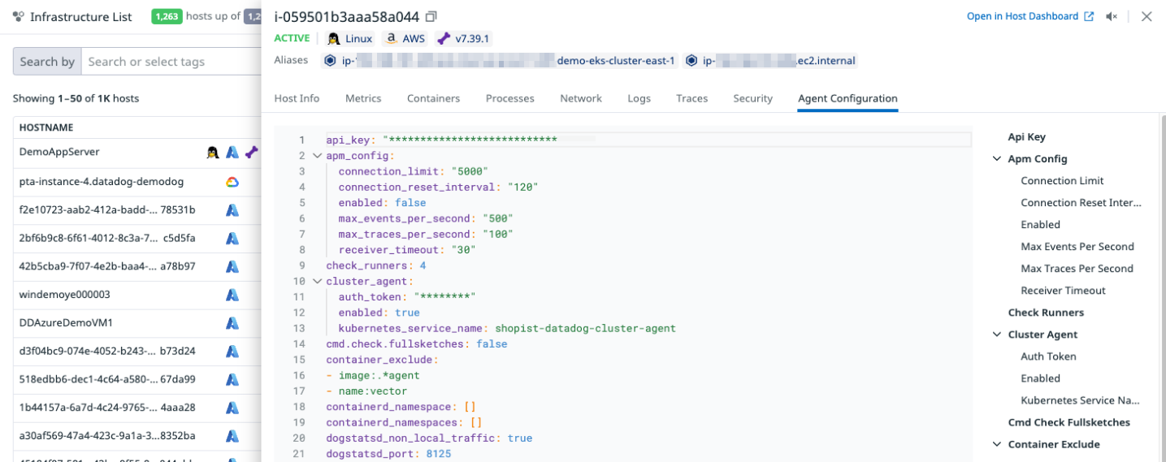Click the Linux penguin icon in header
Image resolution: width=1166 pixels, height=462 pixels.
333,38
